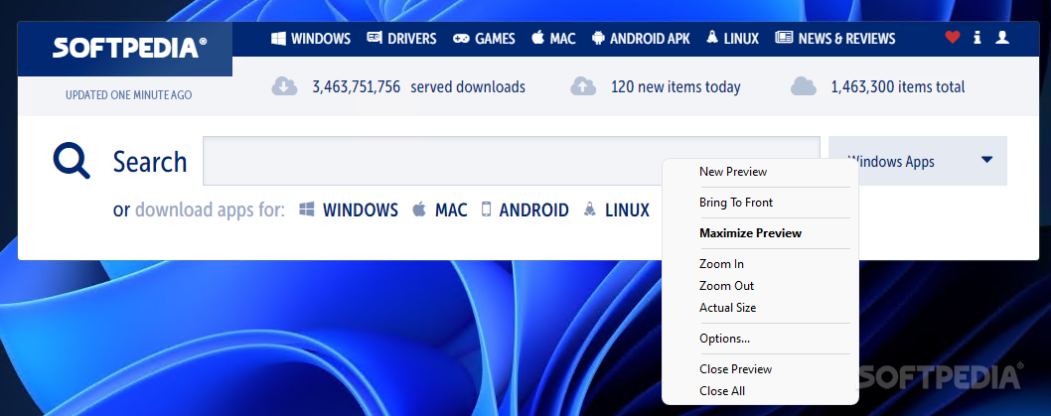Click the Linux penguin icon in the nav bar
1051x416 pixels.
[712, 38]
